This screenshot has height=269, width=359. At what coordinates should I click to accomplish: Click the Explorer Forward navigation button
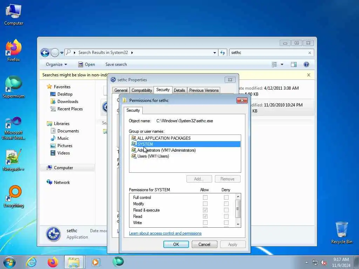point(55,53)
